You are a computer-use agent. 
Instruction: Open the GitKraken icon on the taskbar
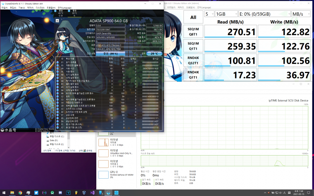coord(52,193)
